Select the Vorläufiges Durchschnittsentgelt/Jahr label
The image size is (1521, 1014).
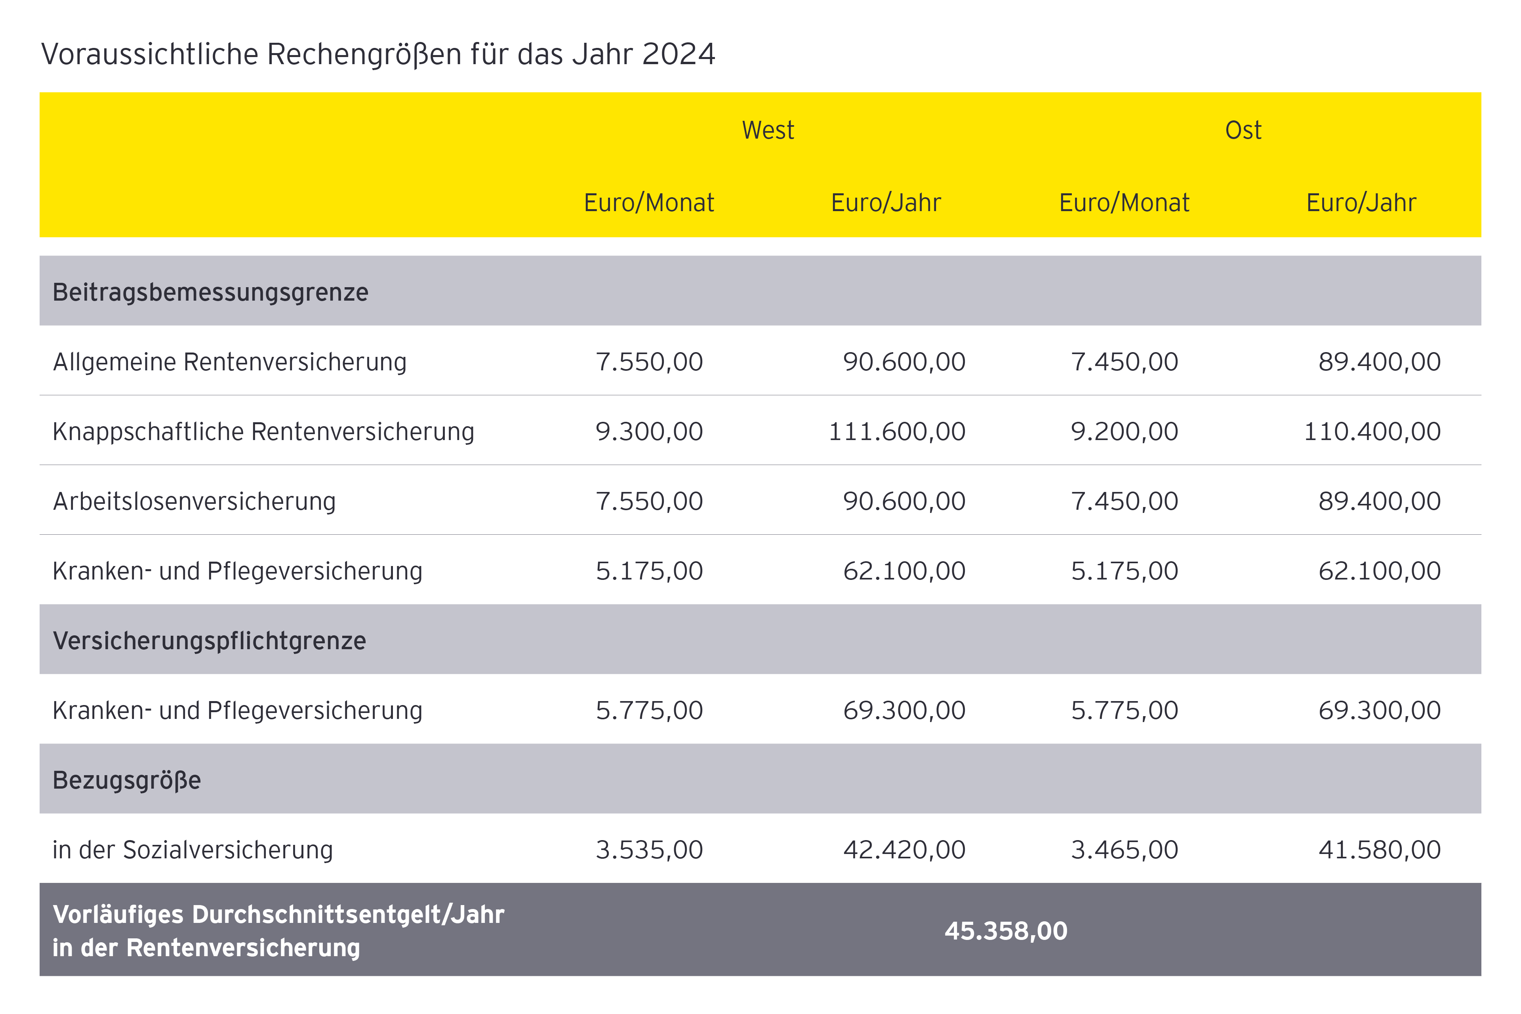(x=278, y=915)
